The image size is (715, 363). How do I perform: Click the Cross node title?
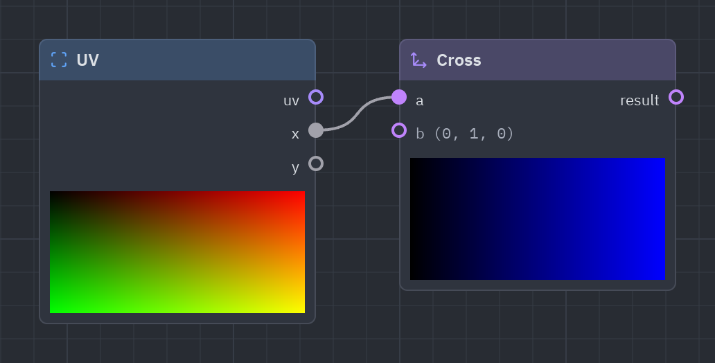[459, 60]
